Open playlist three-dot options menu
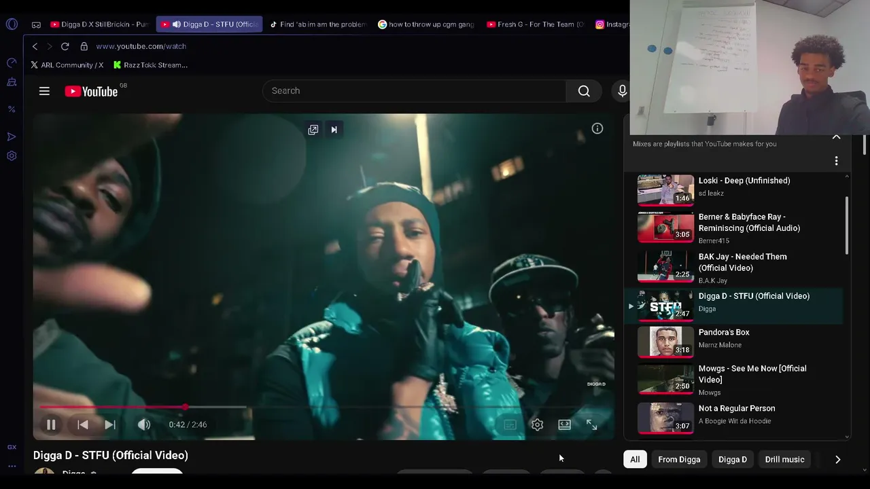870x489 pixels. (836, 161)
